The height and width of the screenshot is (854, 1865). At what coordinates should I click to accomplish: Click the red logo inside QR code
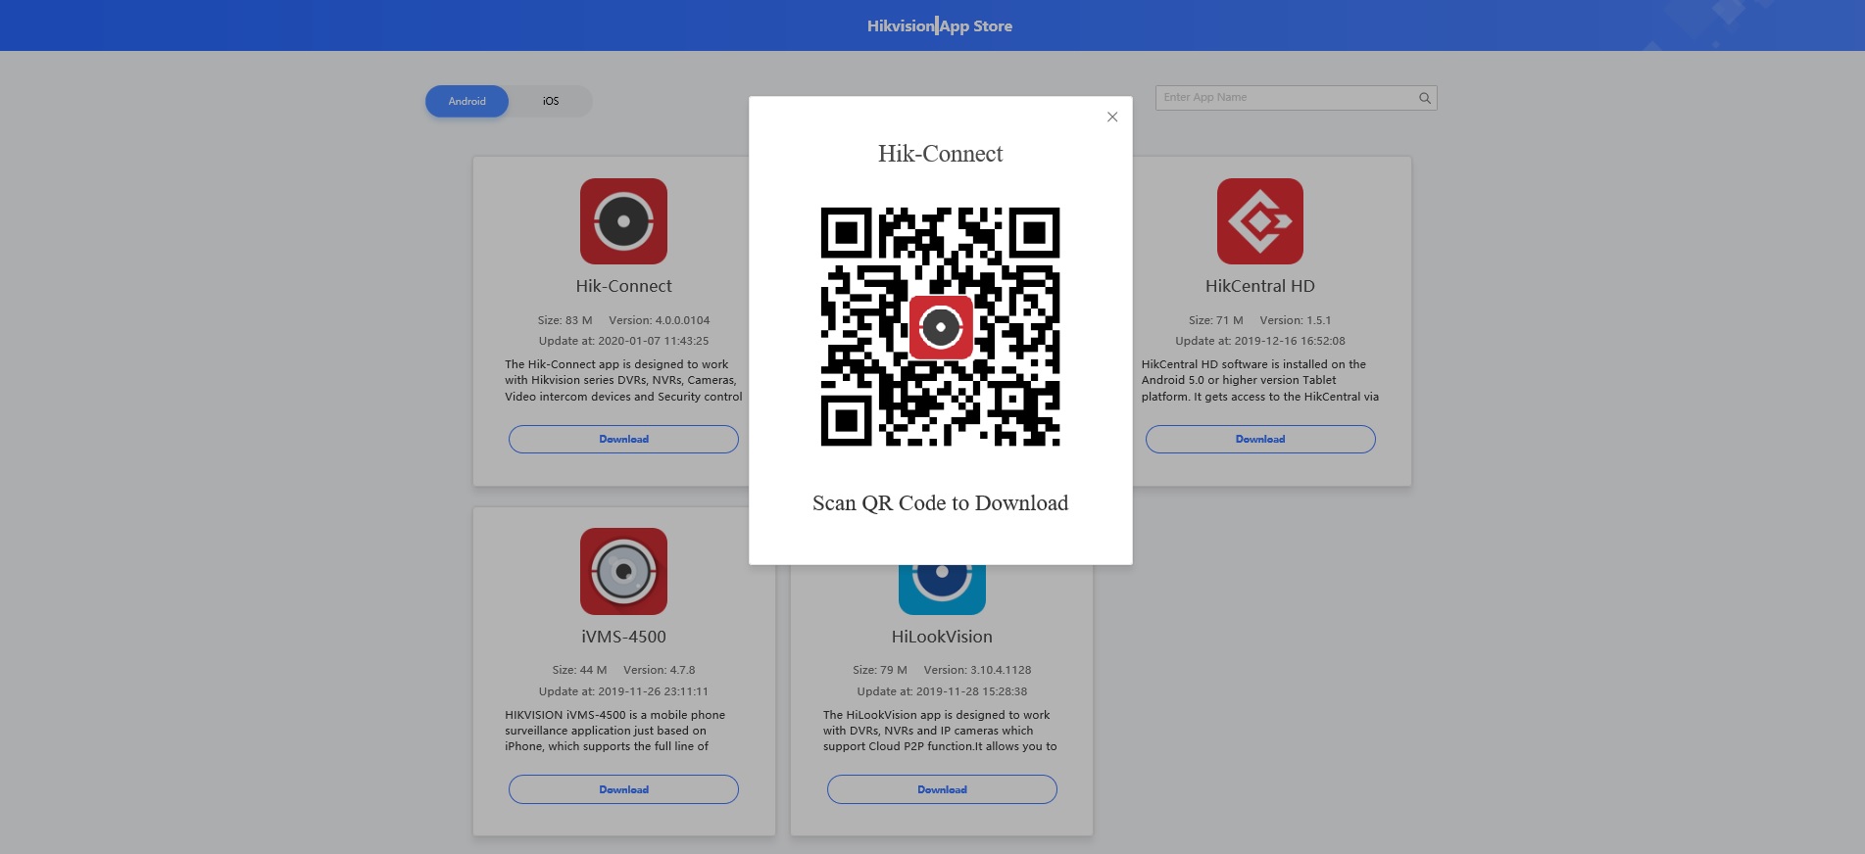[x=941, y=327]
